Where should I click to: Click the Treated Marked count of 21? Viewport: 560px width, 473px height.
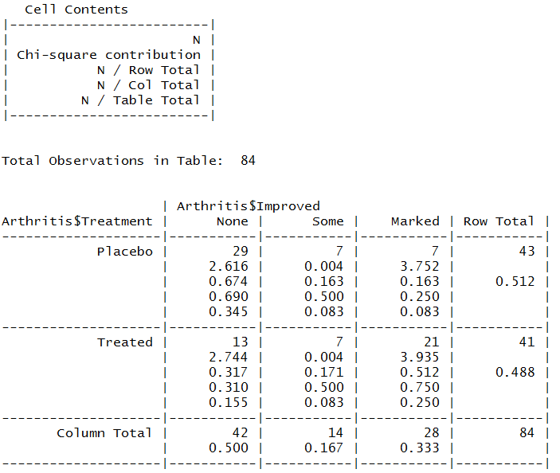pyautogui.click(x=431, y=342)
